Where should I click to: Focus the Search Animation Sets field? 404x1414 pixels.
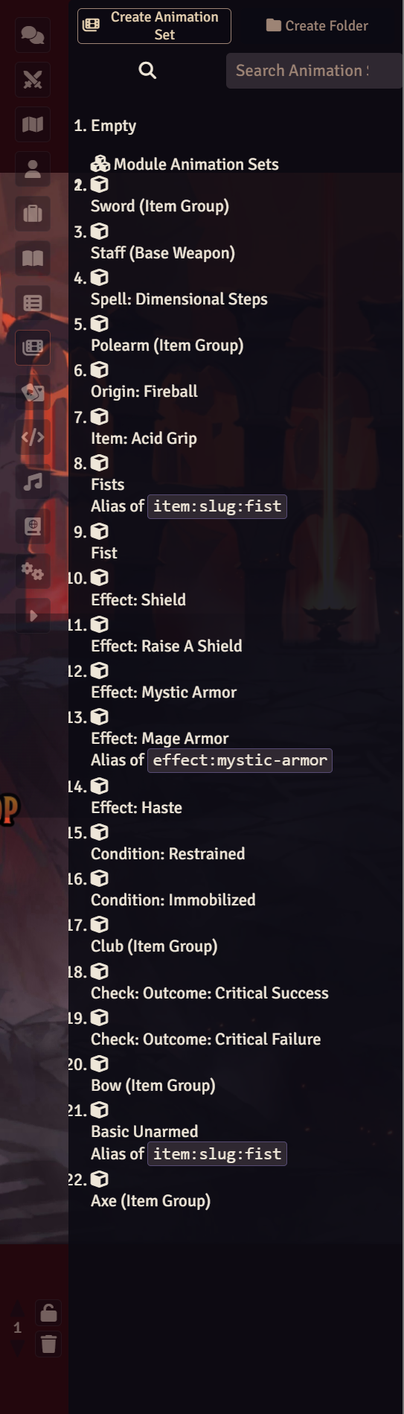[314, 71]
